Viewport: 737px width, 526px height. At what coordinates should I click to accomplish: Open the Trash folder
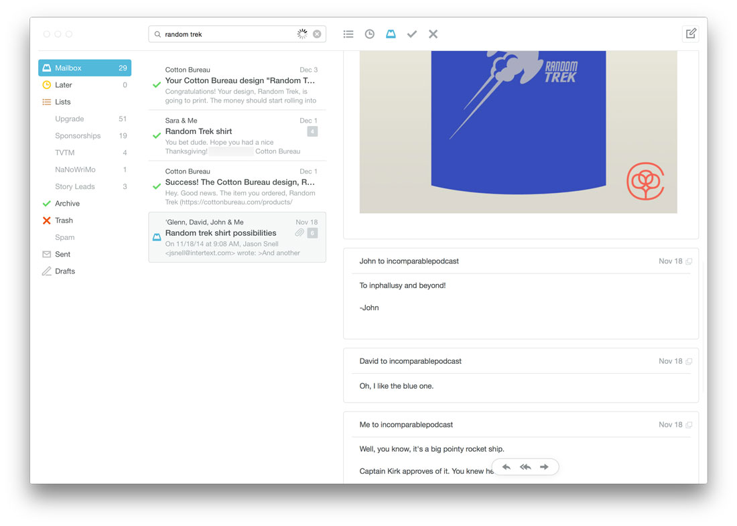[84, 220]
